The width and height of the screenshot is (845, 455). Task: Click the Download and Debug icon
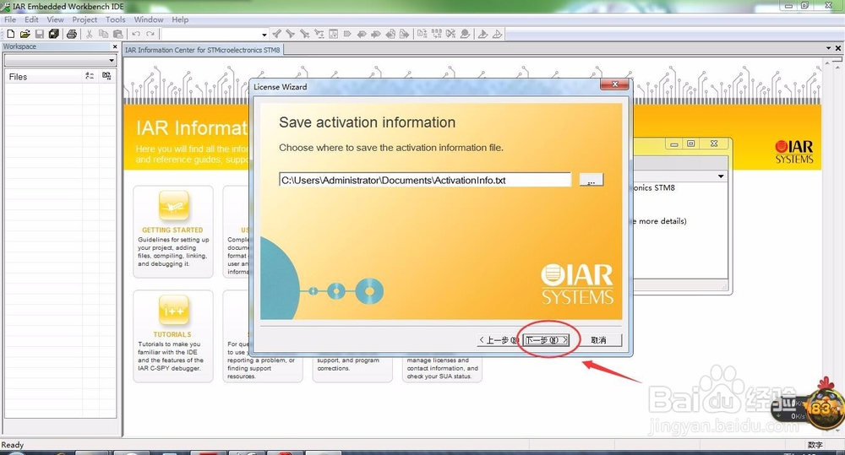483,34
